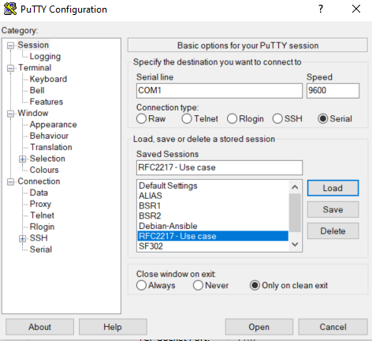Open the Rlogin category in tree
The image size is (372, 341).
point(42,227)
